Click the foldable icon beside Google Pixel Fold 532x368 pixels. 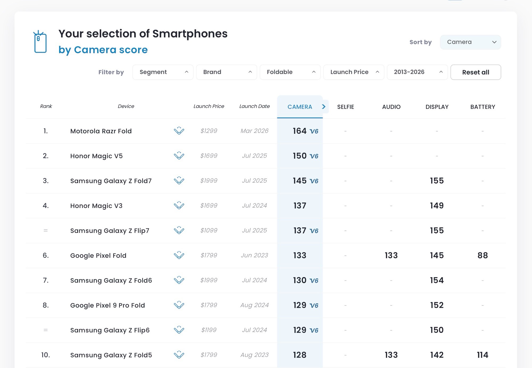click(179, 256)
